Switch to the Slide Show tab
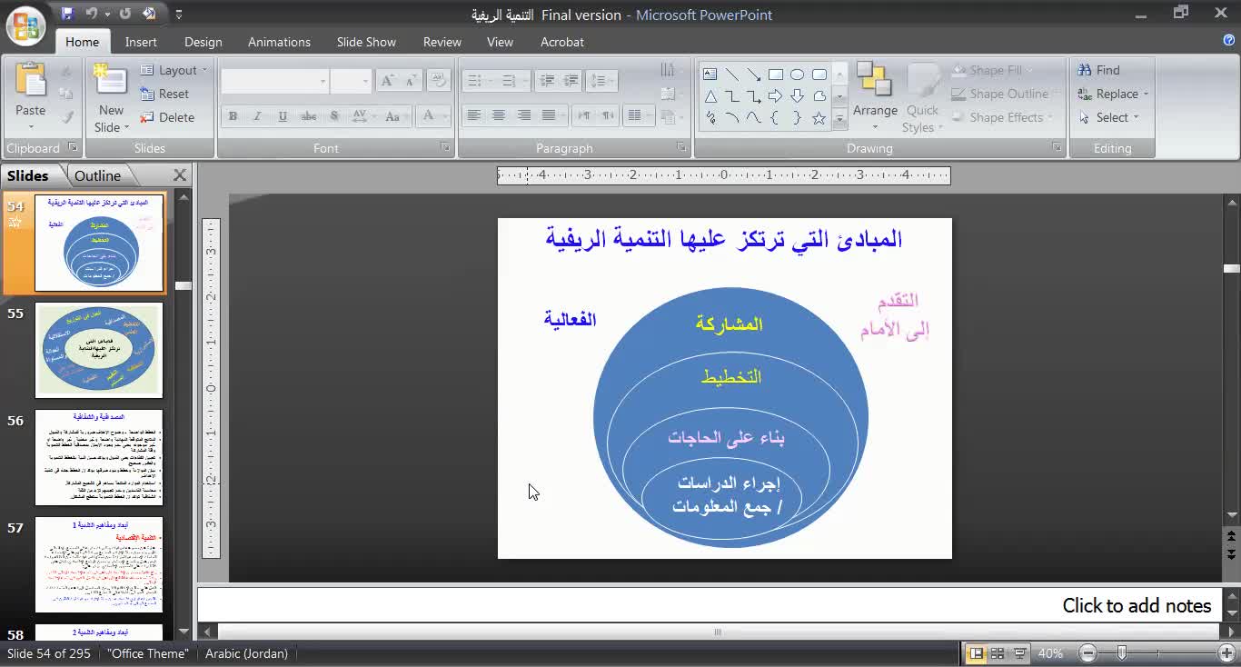Screen dimensions: 1241x667 [x=366, y=42]
